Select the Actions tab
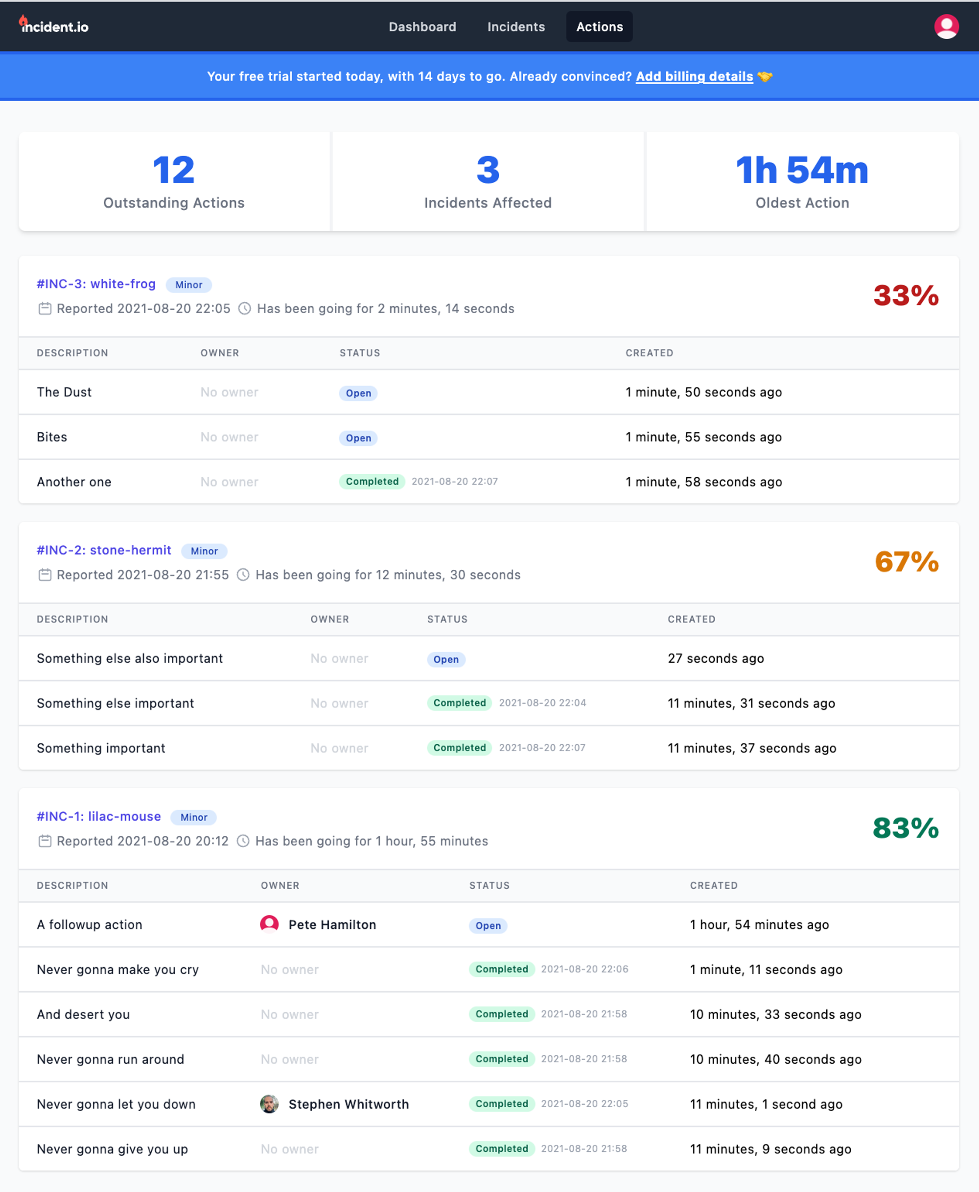 (599, 26)
